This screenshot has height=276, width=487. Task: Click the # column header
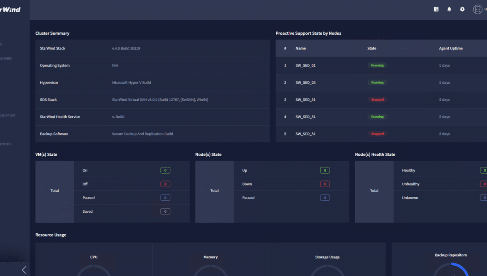[285, 48]
